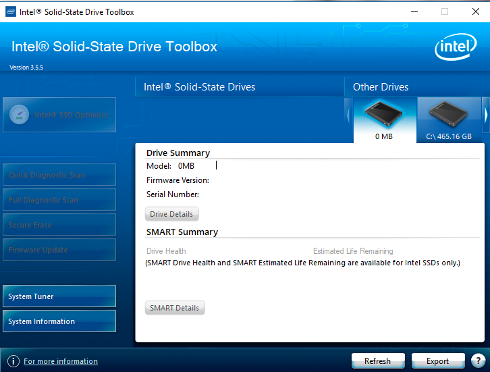Select the Other Drives header
The height and width of the screenshot is (372, 490).
click(x=417, y=87)
